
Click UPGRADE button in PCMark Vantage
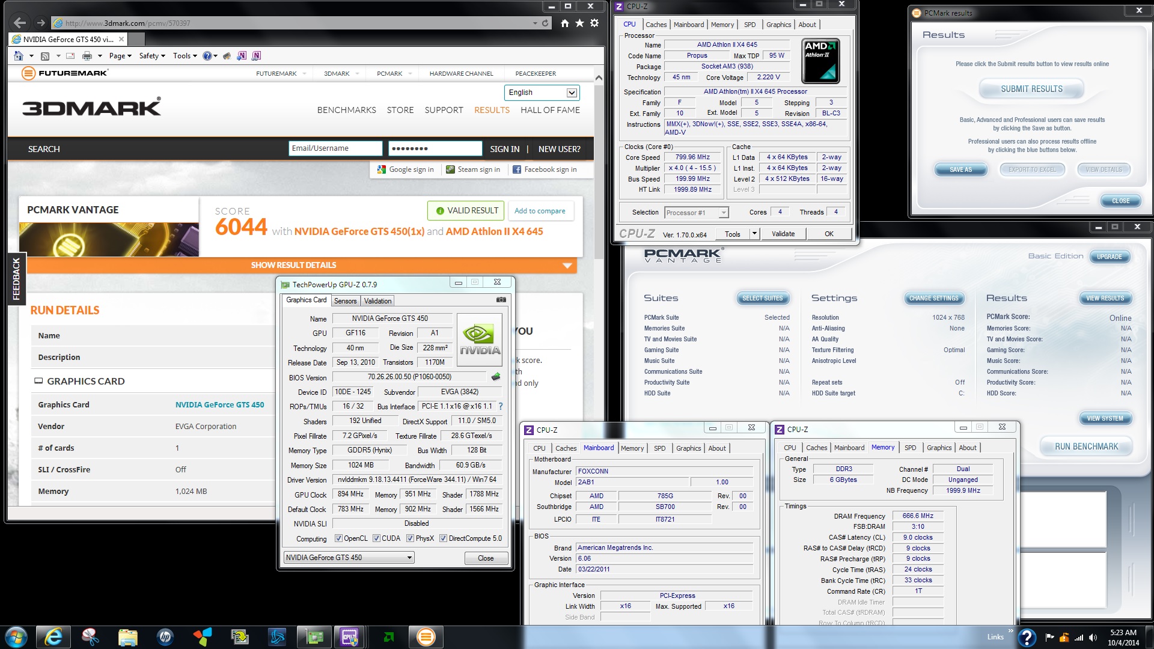point(1109,257)
